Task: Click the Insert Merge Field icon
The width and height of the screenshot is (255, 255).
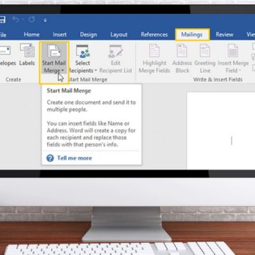Action: pos(233,50)
